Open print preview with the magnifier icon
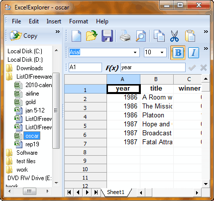214x201 pixels. pyautogui.click(x=141, y=36)
